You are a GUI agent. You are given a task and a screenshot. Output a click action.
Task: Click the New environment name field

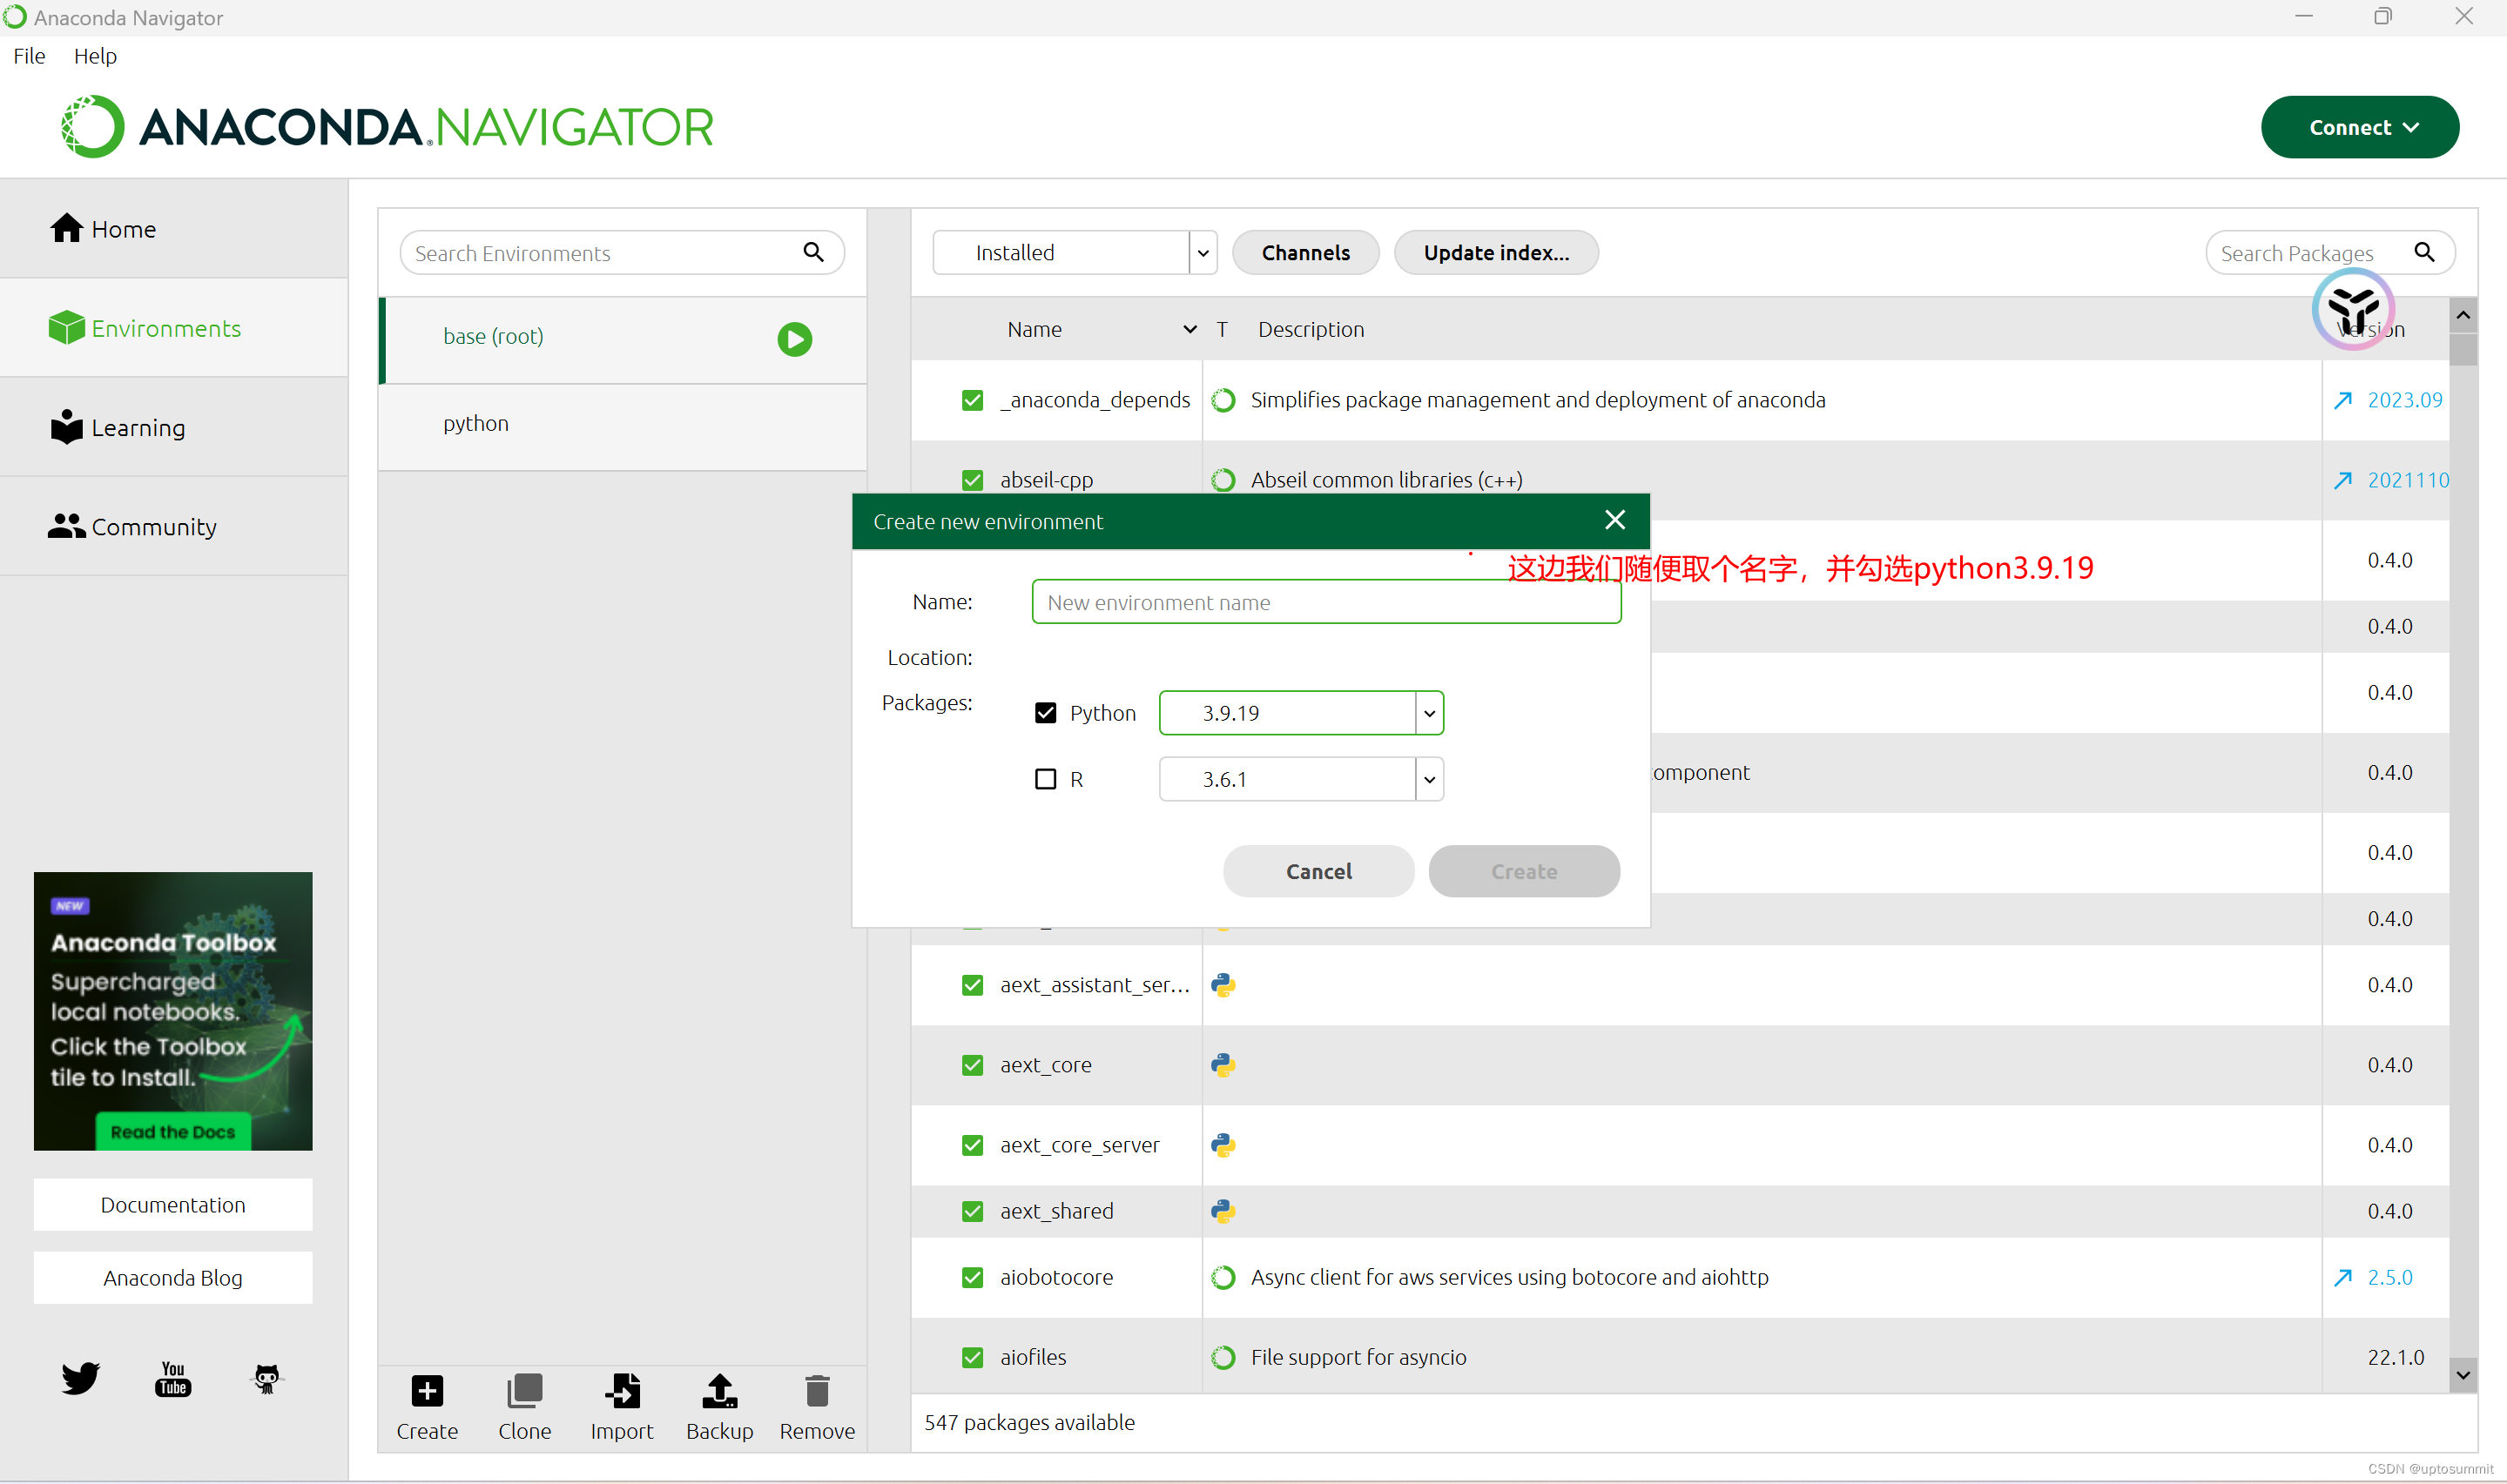pos(1325,602)
